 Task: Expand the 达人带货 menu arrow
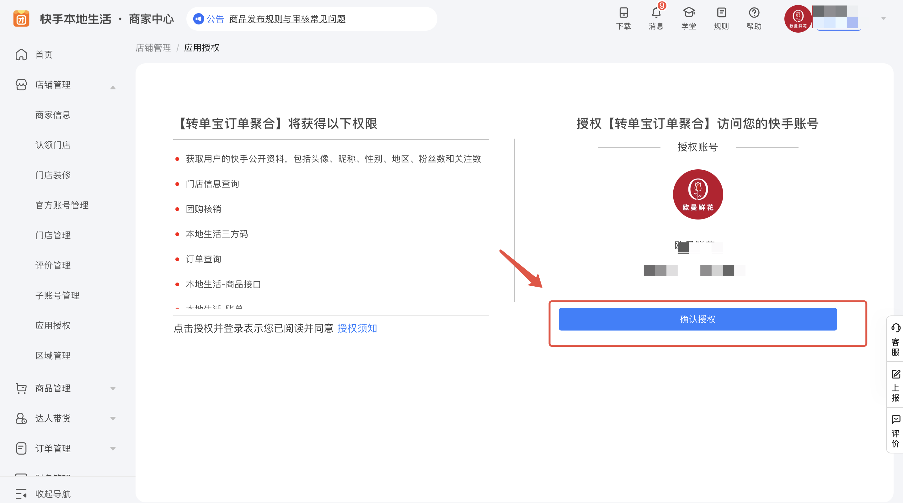click(113, 419)
